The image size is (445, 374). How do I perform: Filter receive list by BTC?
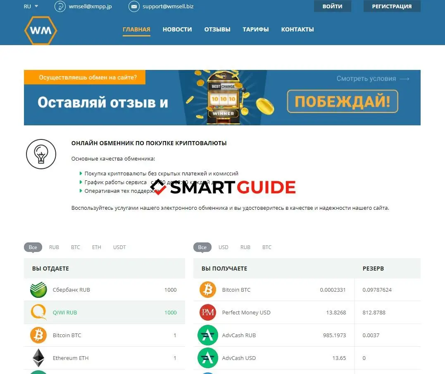(x=267, y=247)
